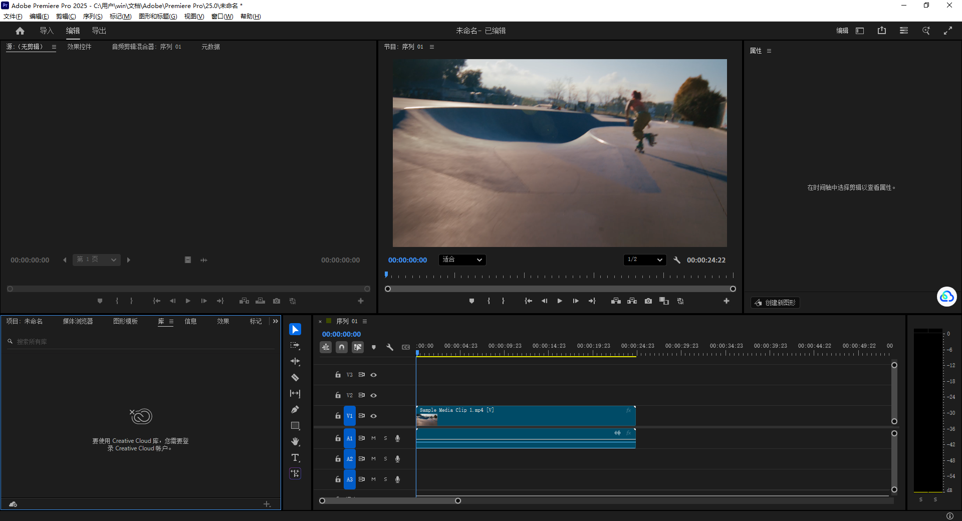Select the Type tool
962x521 pixels.
[295, 457]
